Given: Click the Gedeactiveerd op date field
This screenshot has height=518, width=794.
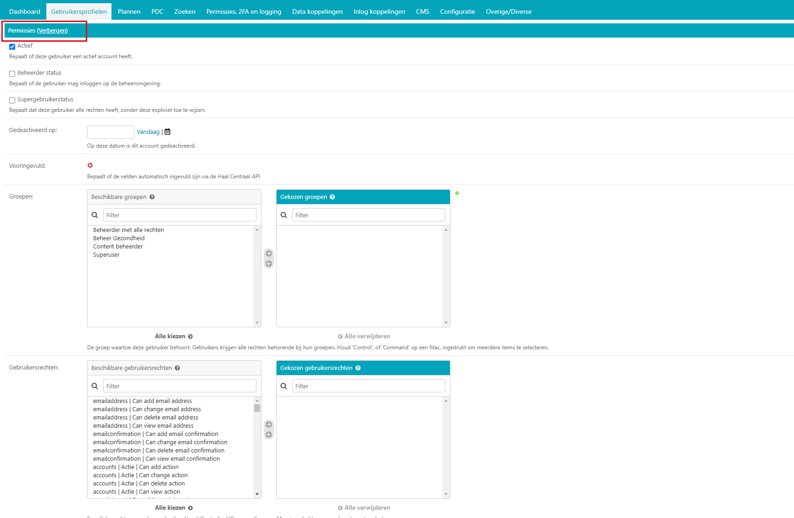Looking at the screenshot, I should [x=111, y=132].
